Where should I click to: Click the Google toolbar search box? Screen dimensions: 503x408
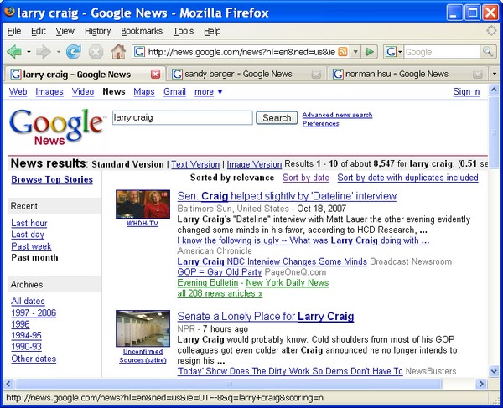tap(442, 52)
